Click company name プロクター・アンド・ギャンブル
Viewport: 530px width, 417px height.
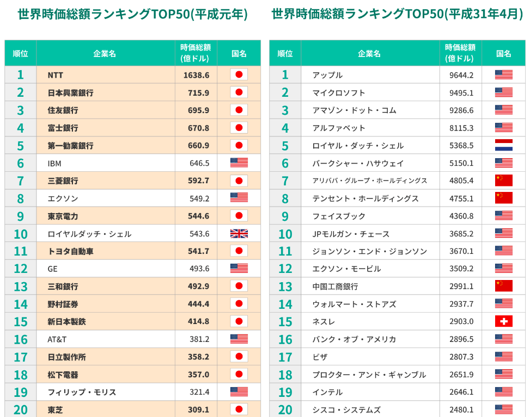(x=369, y=375)
